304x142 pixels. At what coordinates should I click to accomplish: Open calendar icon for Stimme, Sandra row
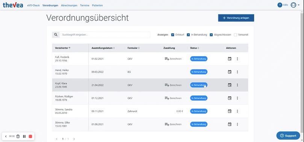tap(230, 111)
